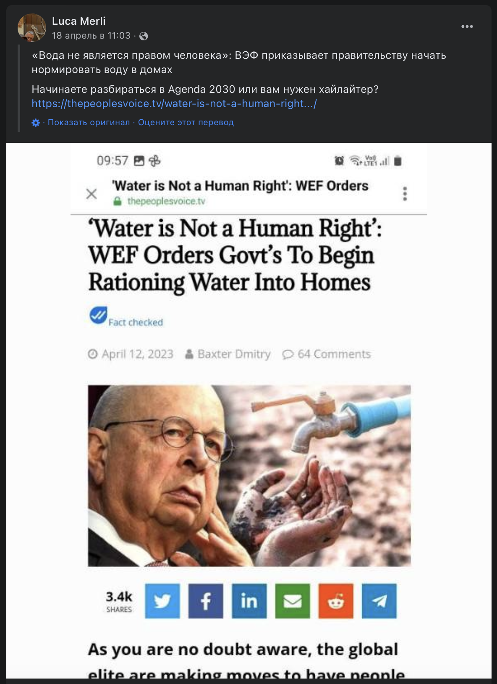Open the 64 Comments link
Image resolution: width=497 pixels, height=684 pixels.
327,354
